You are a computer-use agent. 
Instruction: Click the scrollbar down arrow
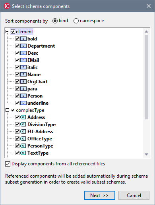(x=146, y=154)
